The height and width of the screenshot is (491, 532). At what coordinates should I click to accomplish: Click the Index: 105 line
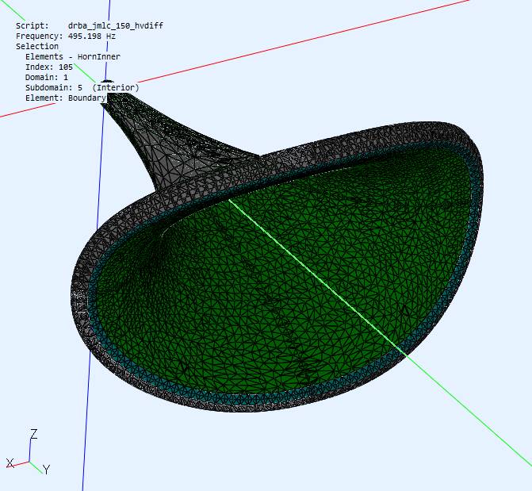coord(49,67)
